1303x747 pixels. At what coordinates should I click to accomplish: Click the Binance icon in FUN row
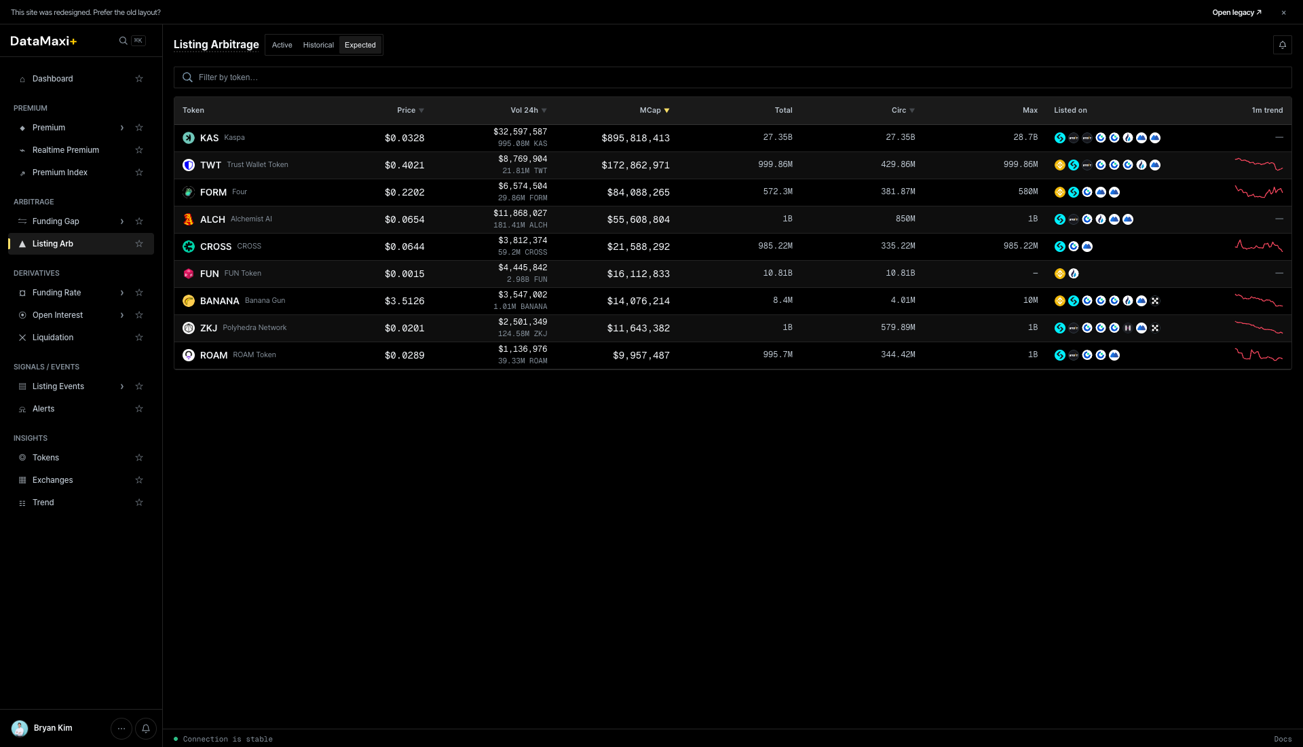click(x=1060, y=274)
